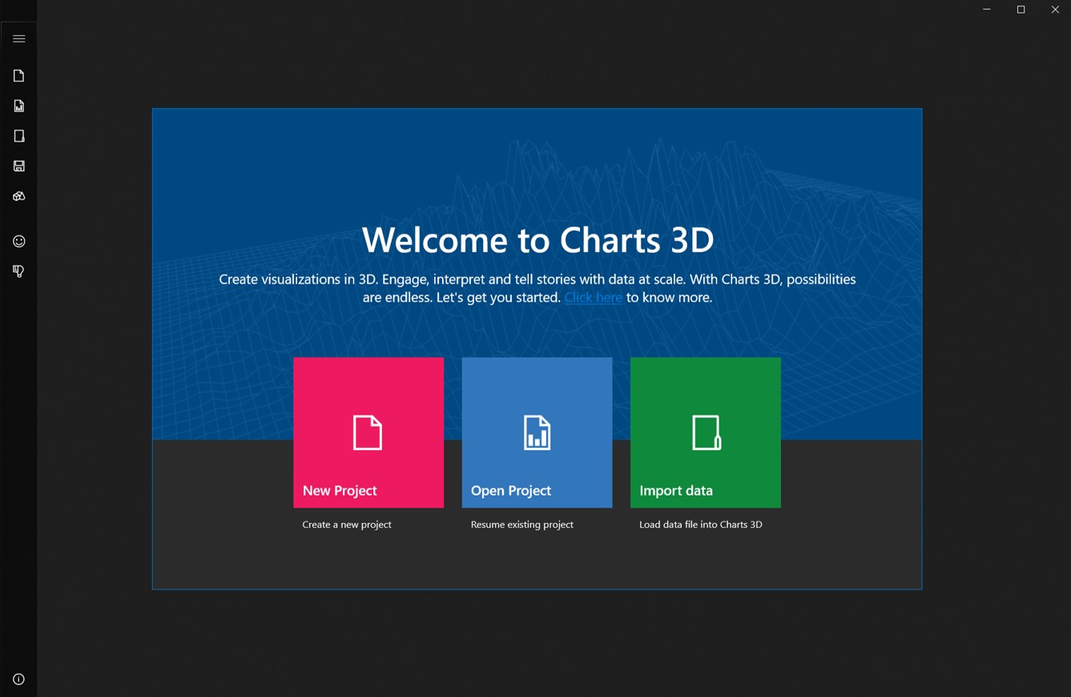The image size is (1071, 697).
Task: Click the bar chart icon inside the blue tile
Action: 537,433
